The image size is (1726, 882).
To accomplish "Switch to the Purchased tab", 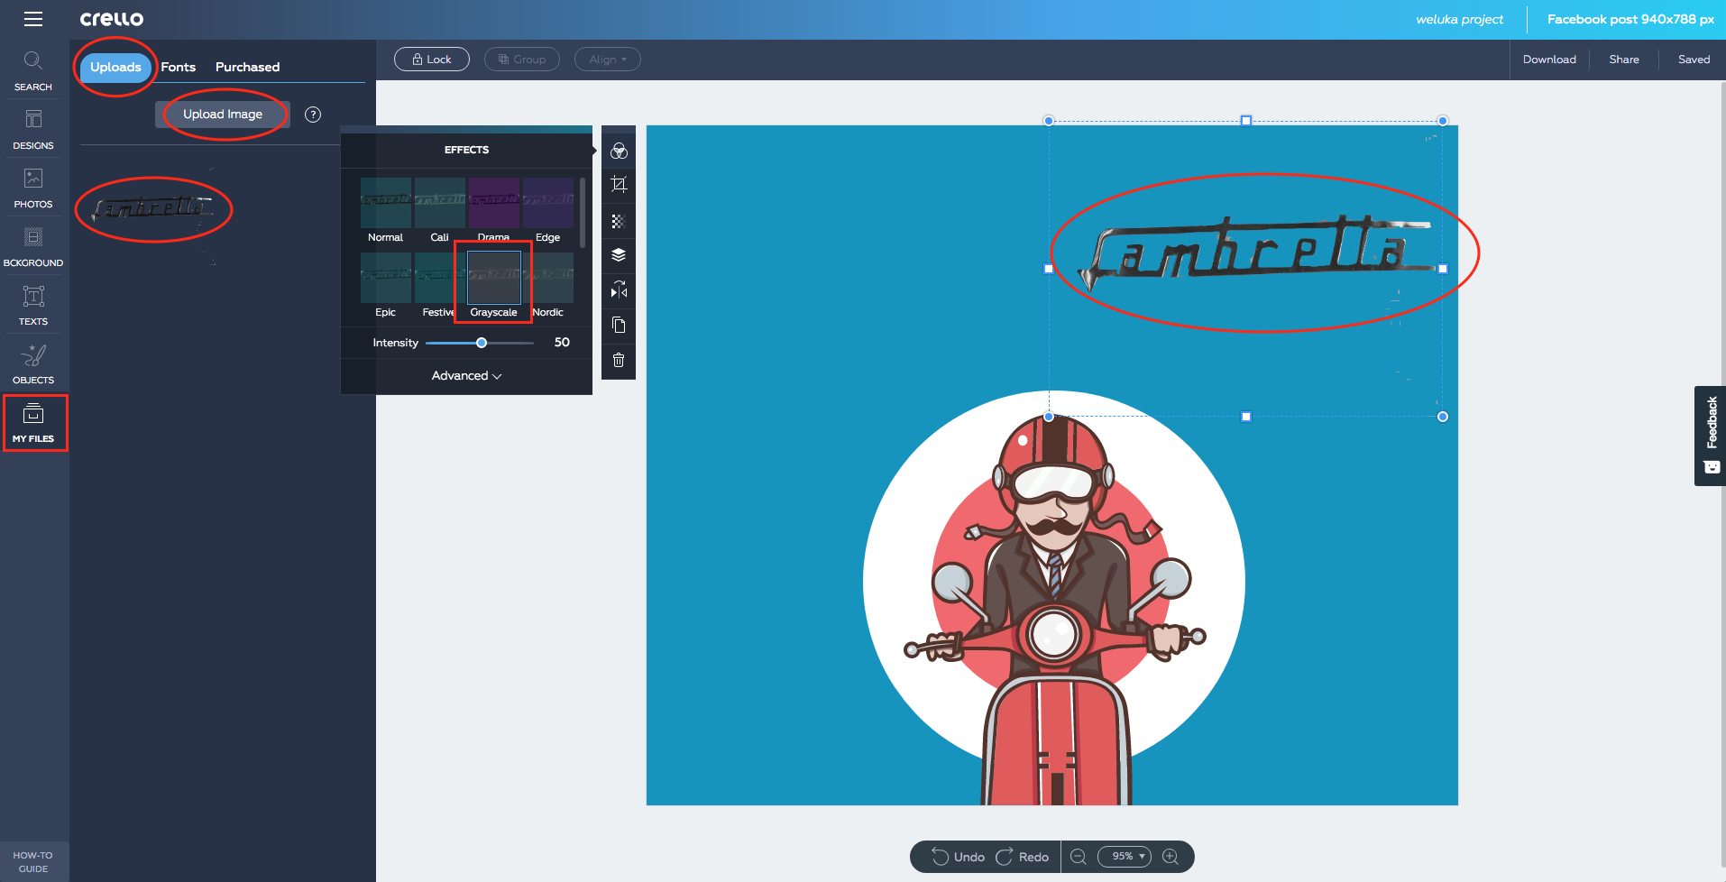I will [x=247, y=67].
